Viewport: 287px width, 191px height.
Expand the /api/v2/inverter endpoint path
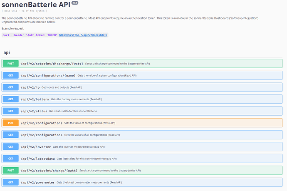36,147
